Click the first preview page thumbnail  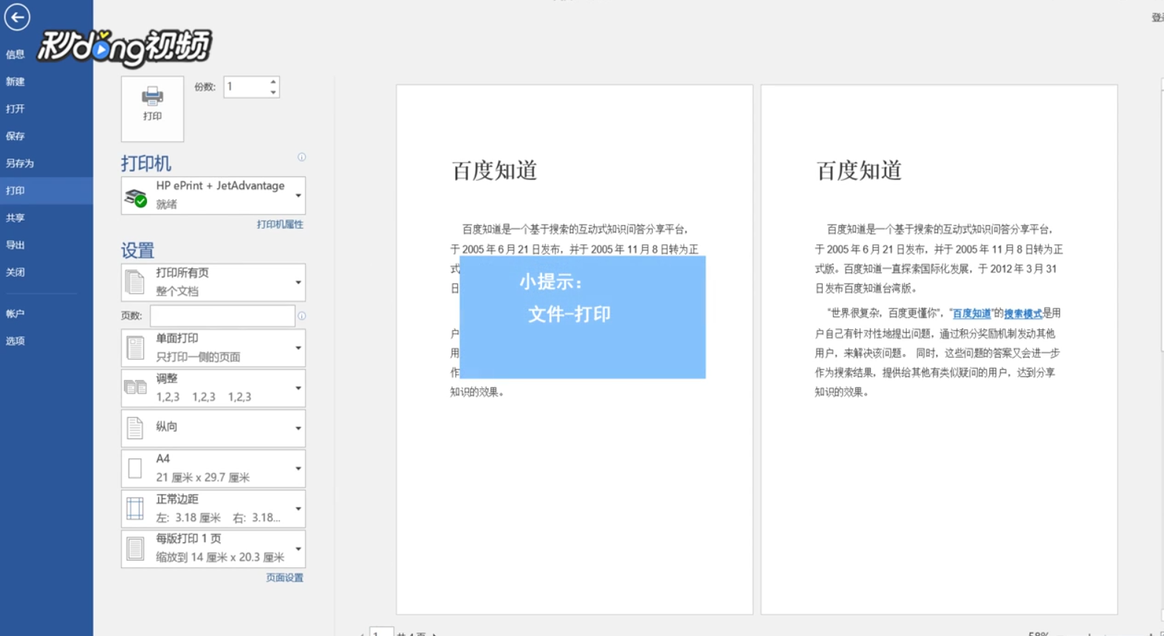[x=575, y=349]
